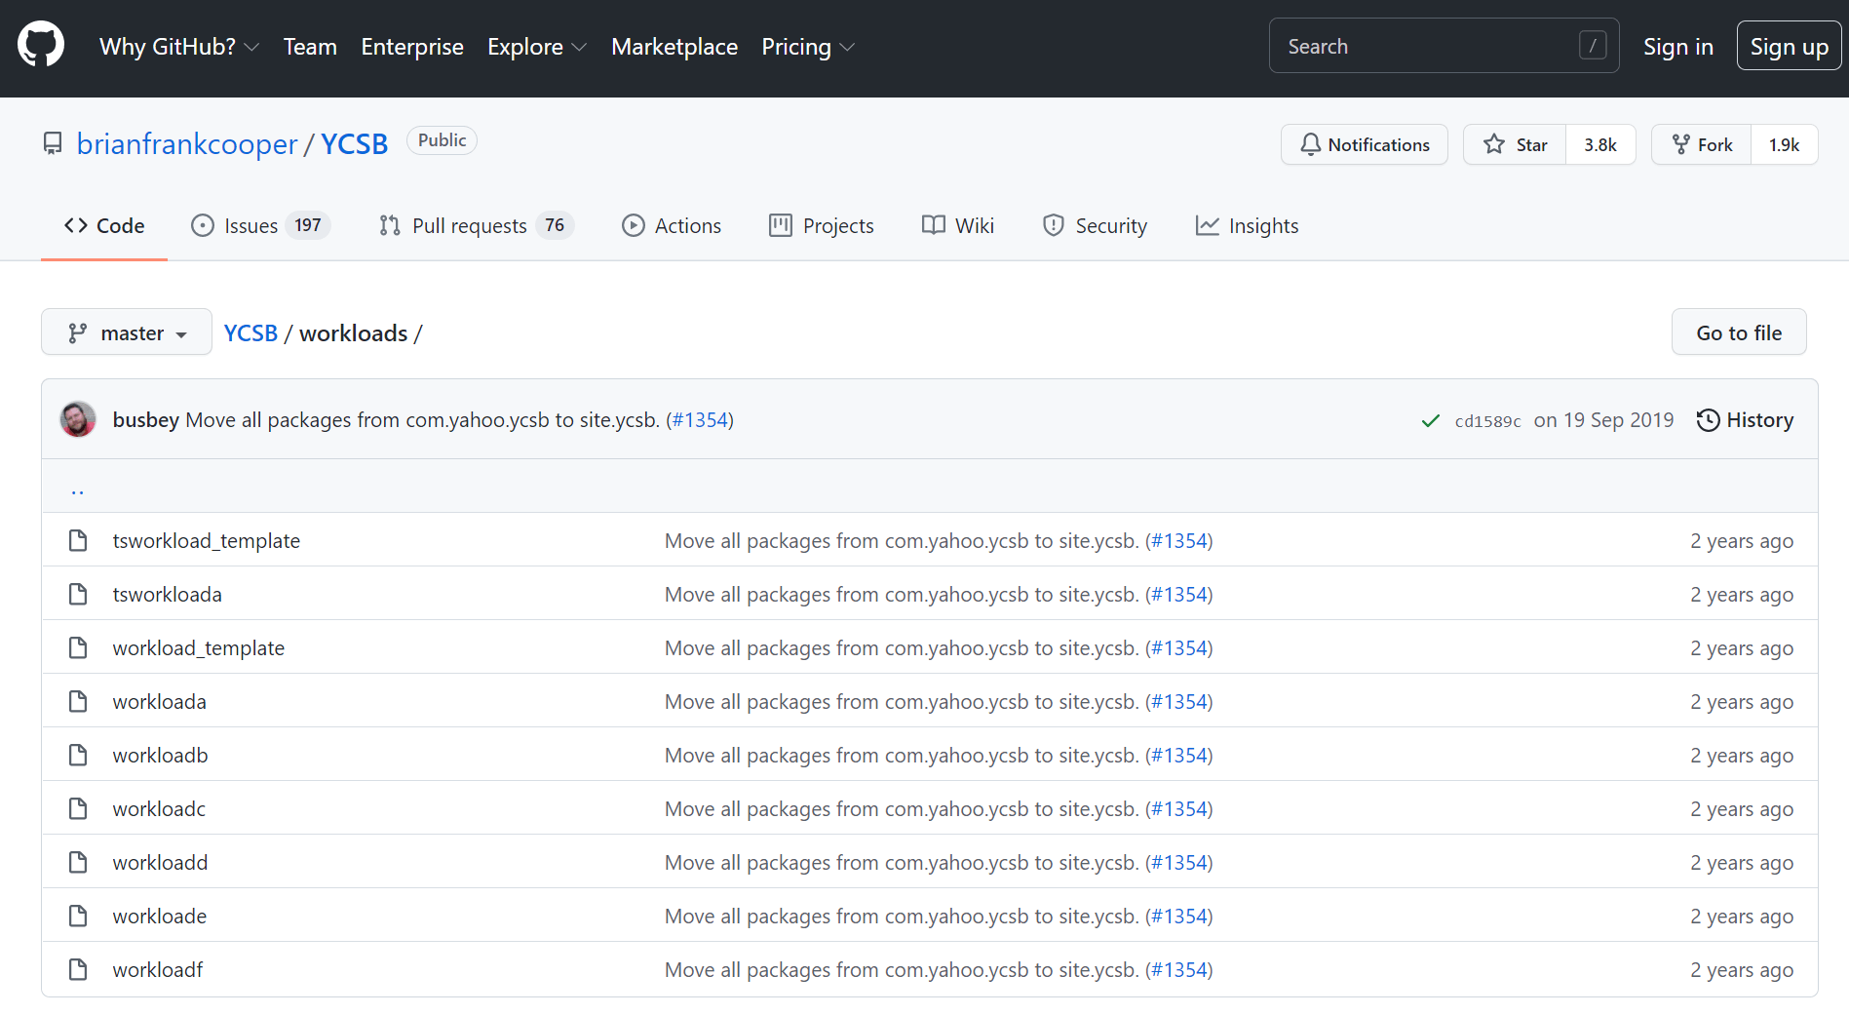This screenshot has height=1015, width=1849.
Task: Expand the Explore dropdown
Action: coord(535,46)
